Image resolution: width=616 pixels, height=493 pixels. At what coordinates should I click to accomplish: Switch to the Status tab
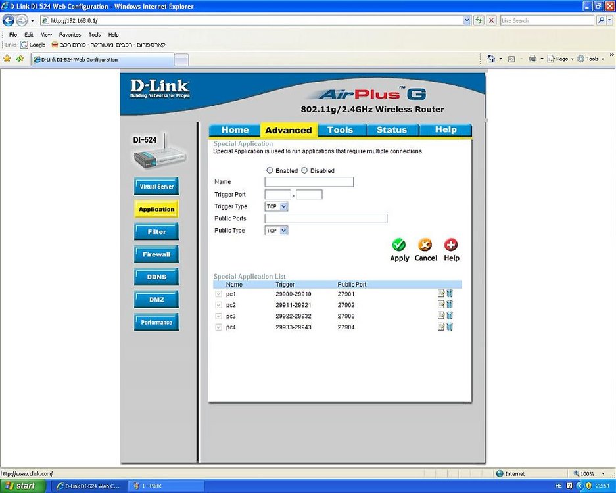pos(392,130)
